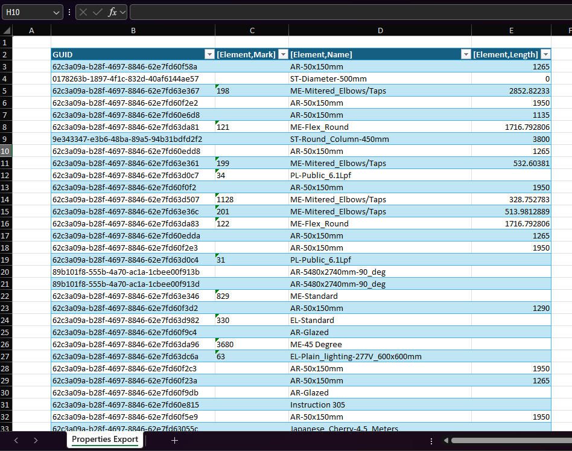The height and width of the screenshot is (451, 572).
Task: Click the horizontal scrollbar track
Action: pyautogui.click(x=512, y=440)
